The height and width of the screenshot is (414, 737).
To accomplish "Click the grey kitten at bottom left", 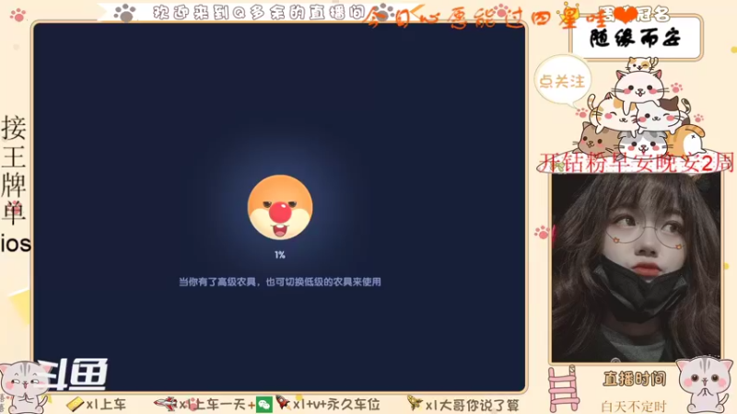I will click(24, 387).
